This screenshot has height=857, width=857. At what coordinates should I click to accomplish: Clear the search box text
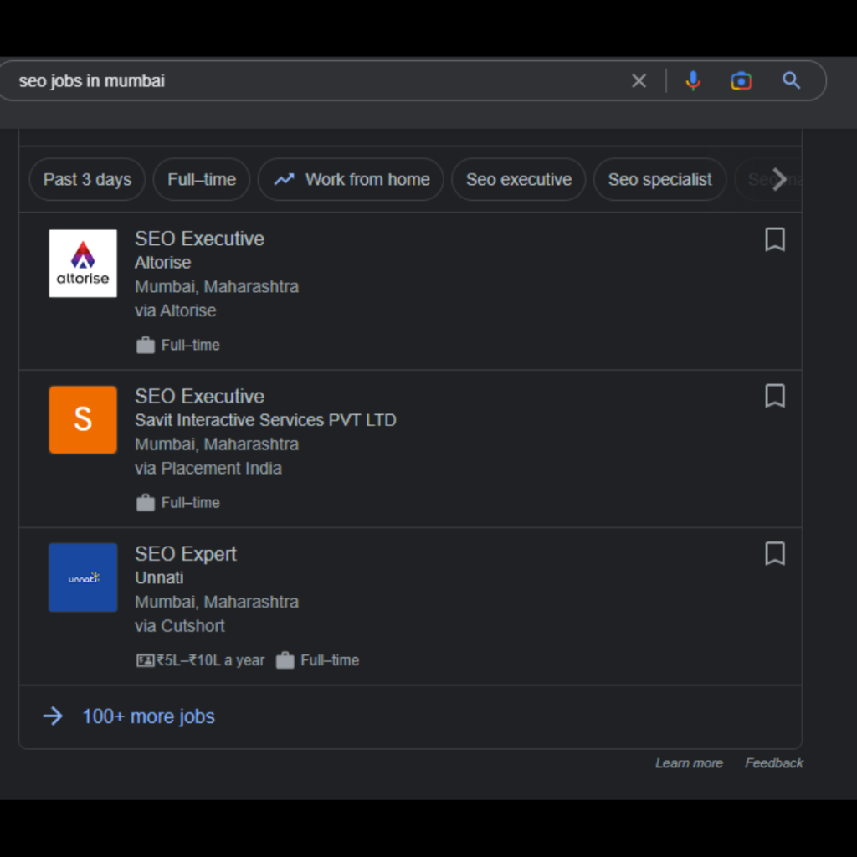[639, 81]
